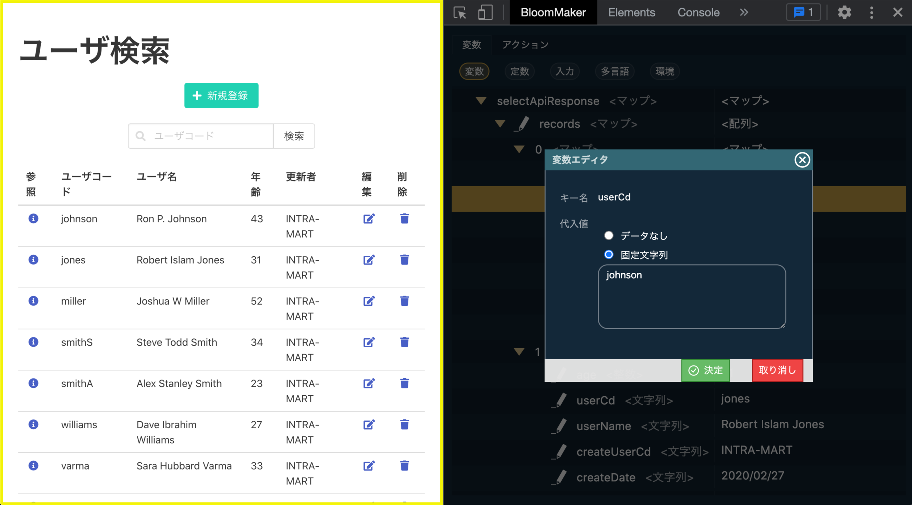Viewport: 912px width, 505px height.
Task: Toggle the device toolbar icon
Action: [x=485, y=13]
